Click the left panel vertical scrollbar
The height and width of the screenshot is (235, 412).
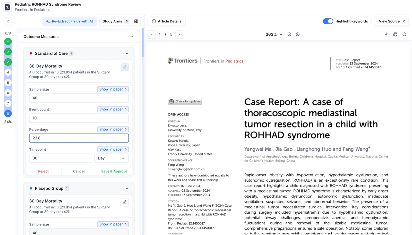[143, 43]
